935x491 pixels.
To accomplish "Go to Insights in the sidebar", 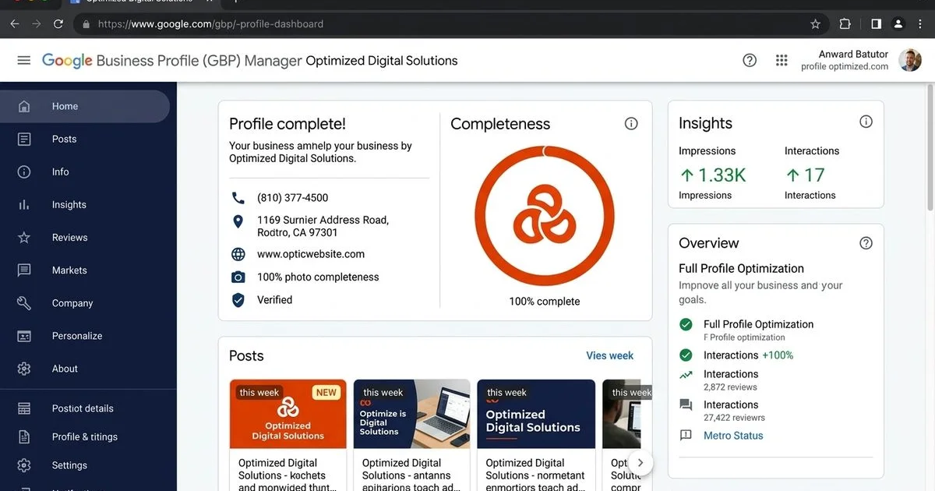I will coord(69,205).
